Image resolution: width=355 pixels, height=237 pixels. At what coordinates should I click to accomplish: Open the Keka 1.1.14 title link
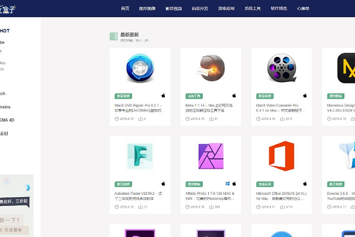(209, 108)
